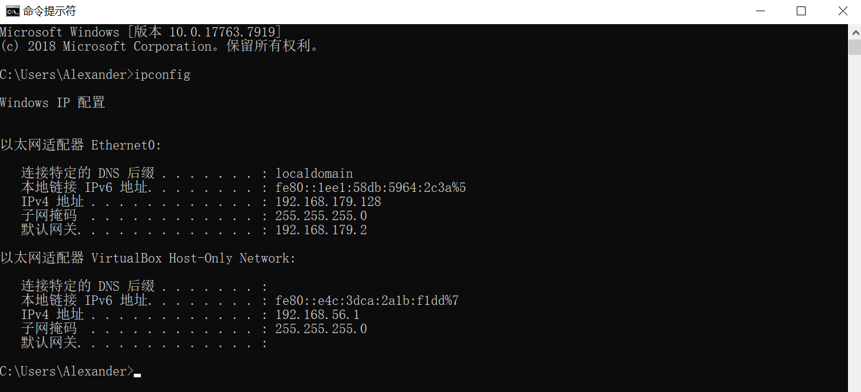Image resolution: width=861 pixels, height=392 pixels.
Task: Click the vertical scrollbar thumb
Action: (x=855, y=46)
